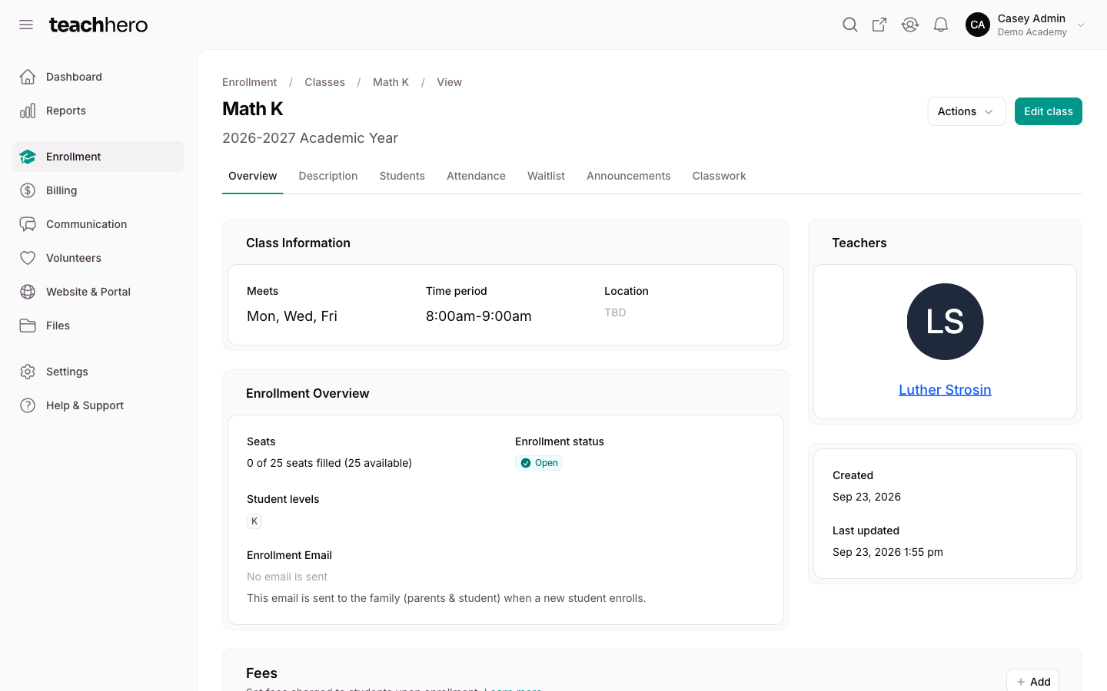Switch to the Description tab

328,176
